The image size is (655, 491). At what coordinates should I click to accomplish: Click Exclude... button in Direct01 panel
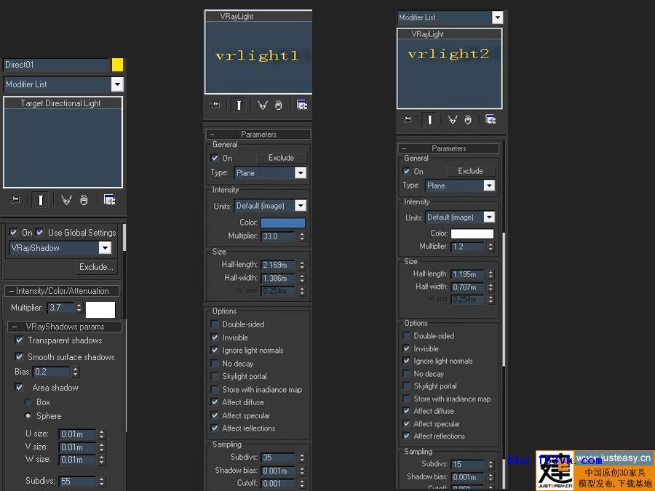[x=97, y=267]
